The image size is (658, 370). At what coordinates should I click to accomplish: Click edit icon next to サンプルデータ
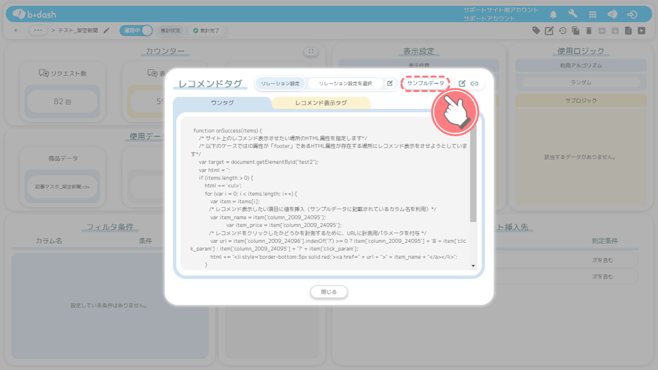click(x=462, y=83)
